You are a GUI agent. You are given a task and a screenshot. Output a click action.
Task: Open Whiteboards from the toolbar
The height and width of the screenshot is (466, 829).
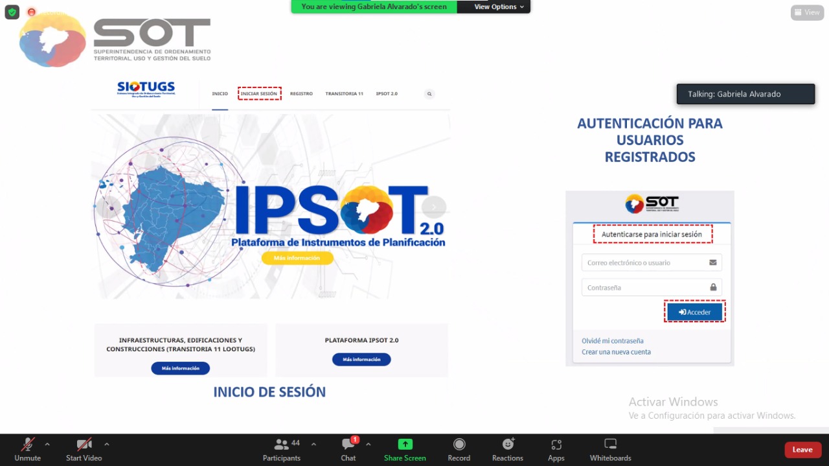[610, 445]
